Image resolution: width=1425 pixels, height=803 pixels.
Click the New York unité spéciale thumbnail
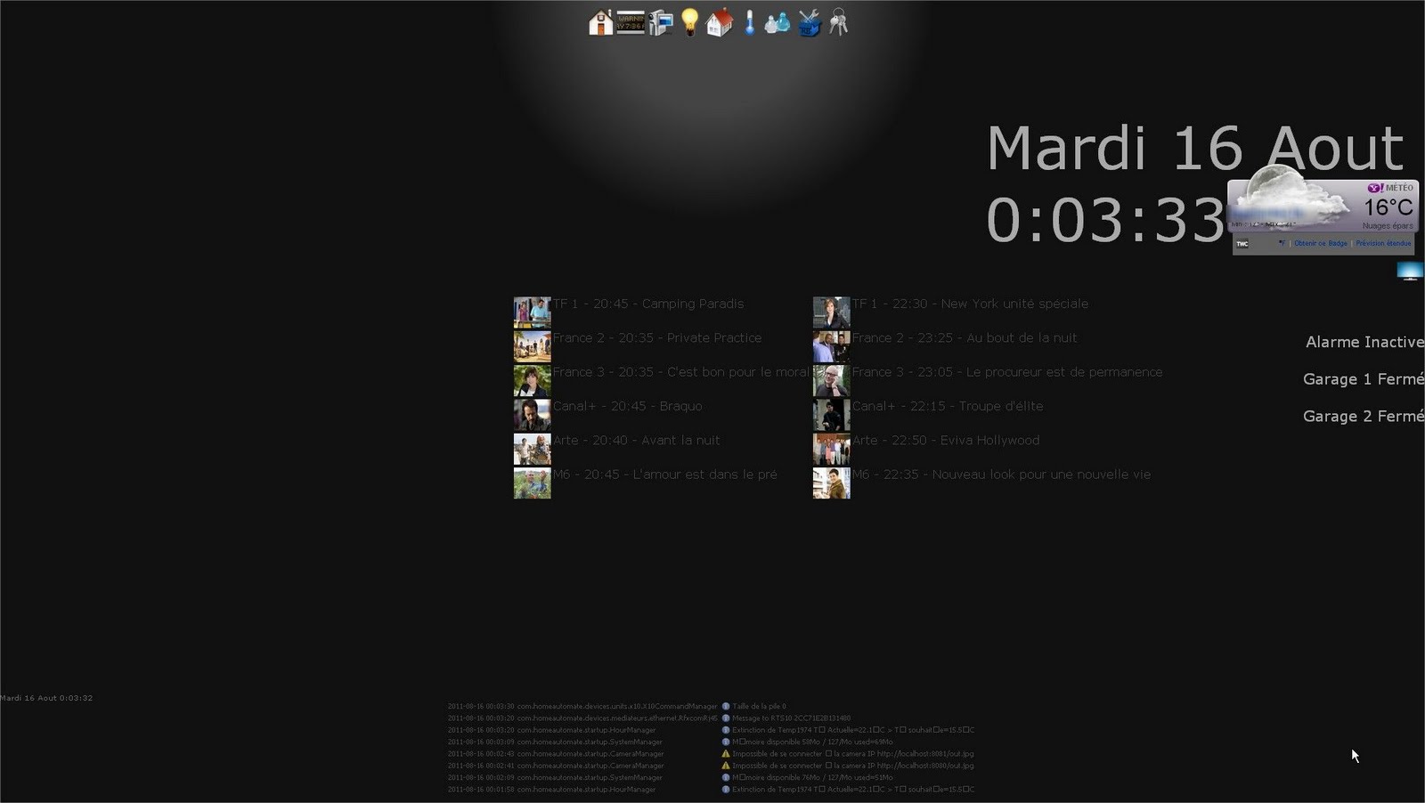pos(831,312)
